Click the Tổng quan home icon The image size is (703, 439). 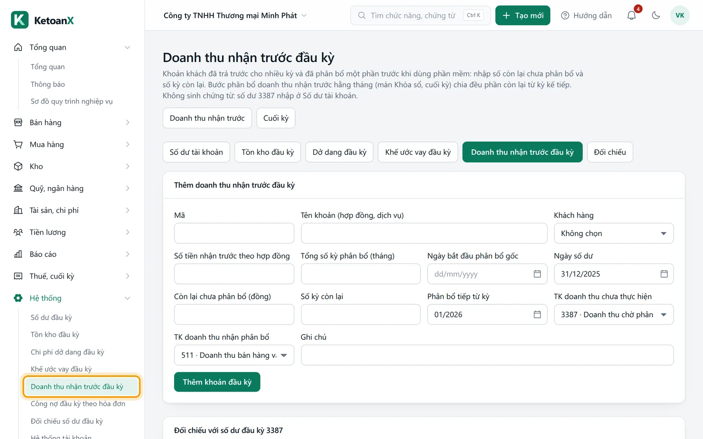18,47
